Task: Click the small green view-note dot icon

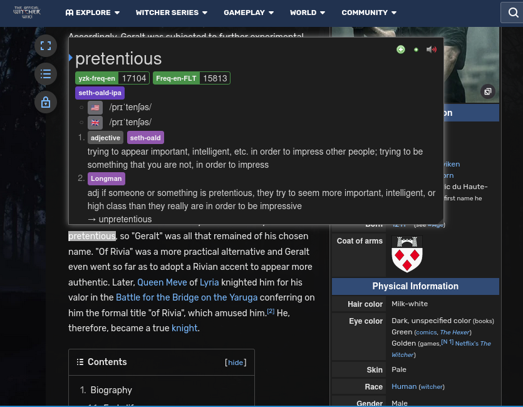Action: pos(416,49)
